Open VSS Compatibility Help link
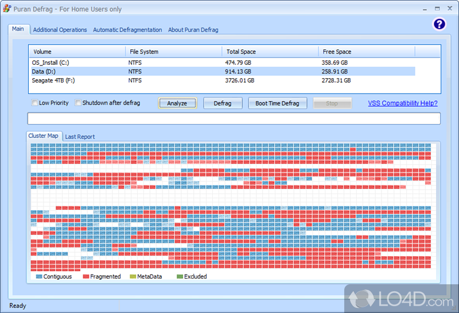 click(402, 103)
